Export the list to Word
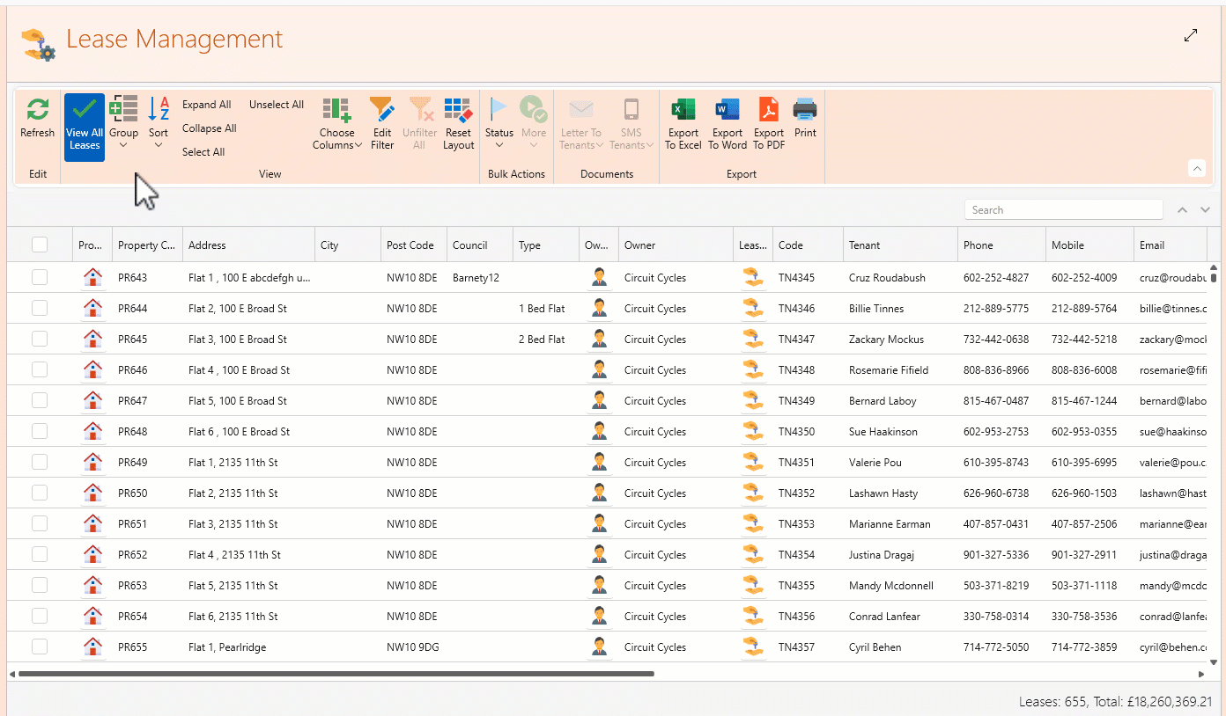The width and height of the screenshot is (1226, 716). 727,110
